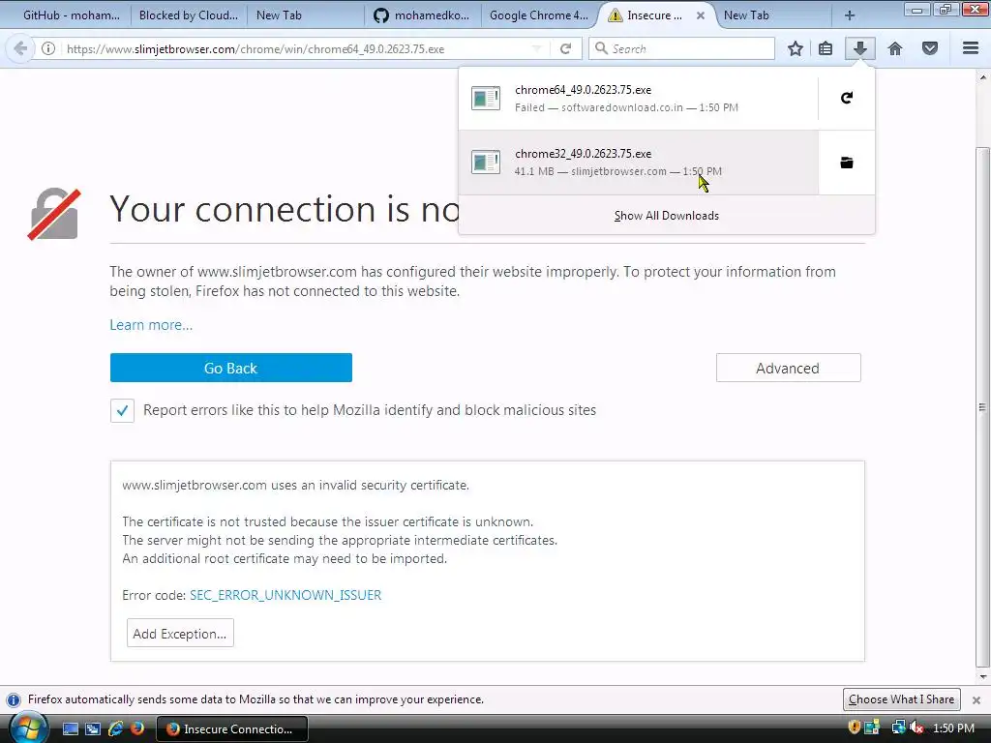Show bookmarks list icon
The height and width of the screenshot is (743, 991).
(826, 48)
